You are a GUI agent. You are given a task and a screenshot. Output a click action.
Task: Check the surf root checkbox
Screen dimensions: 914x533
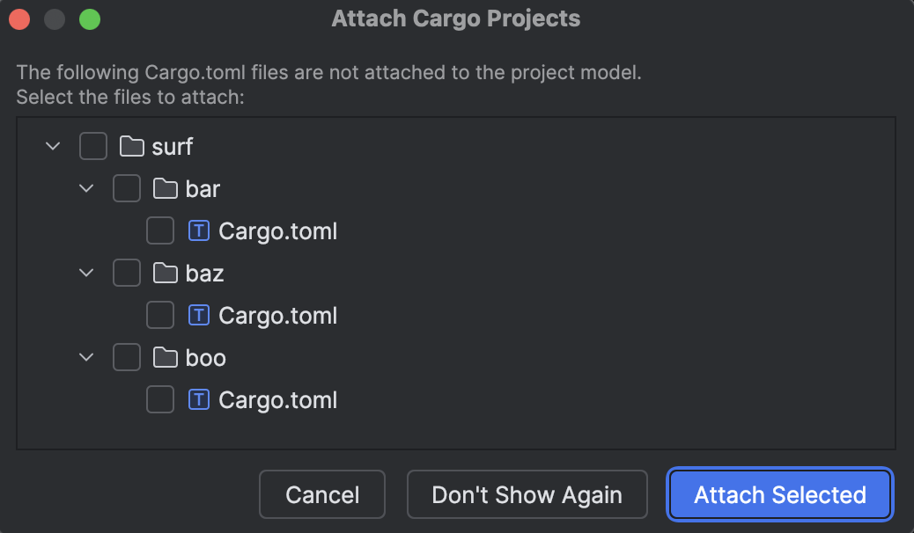pyautogui.click(x=92, y=146)
